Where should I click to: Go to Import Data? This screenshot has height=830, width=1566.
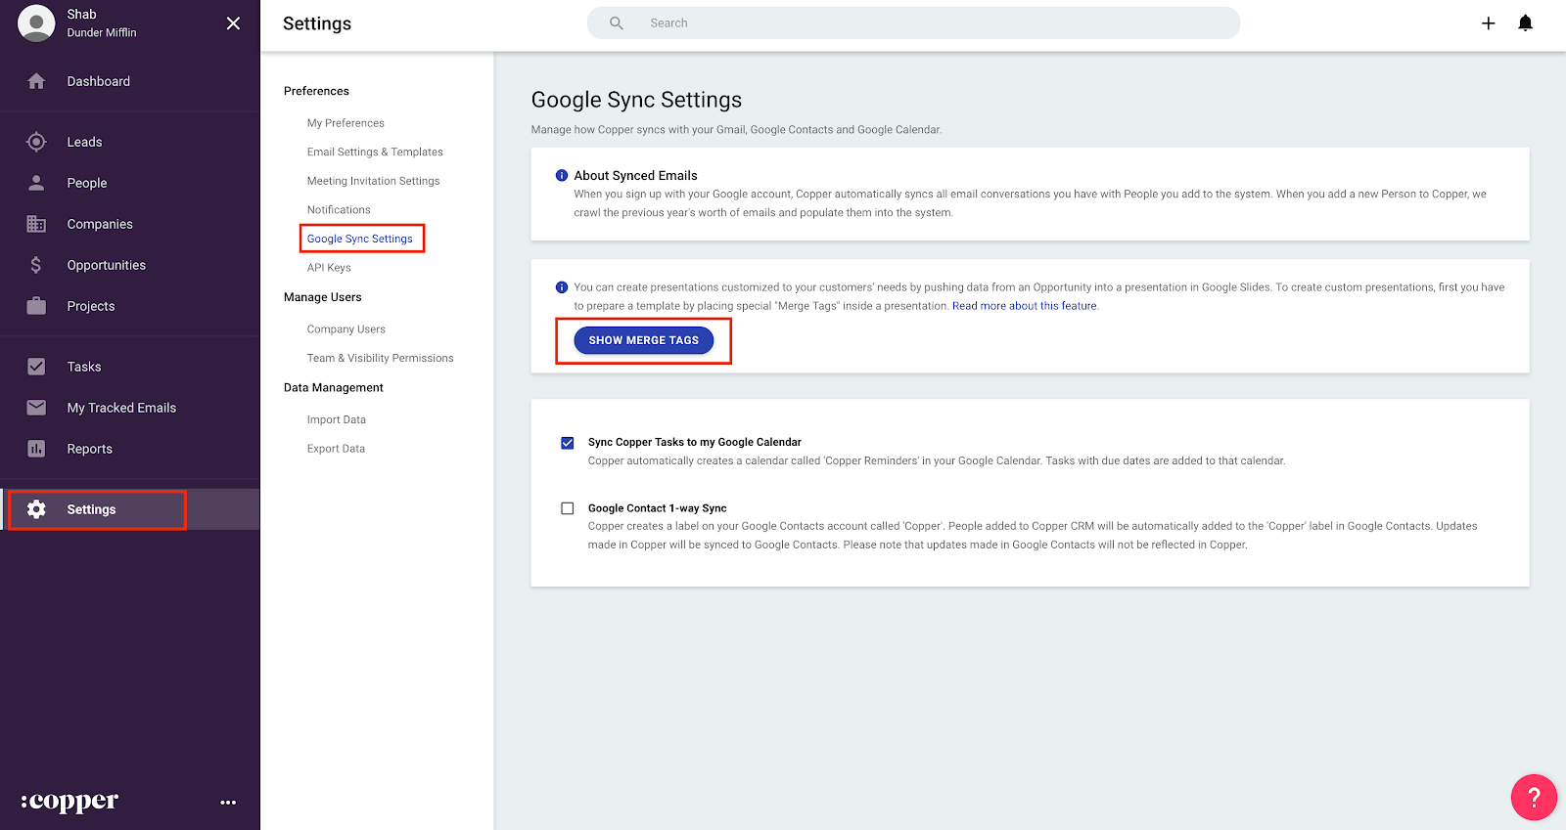pyautogui.click(x=337, y=420)
